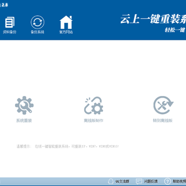Click the 转到离线版 tools icon

coord(163,105)
